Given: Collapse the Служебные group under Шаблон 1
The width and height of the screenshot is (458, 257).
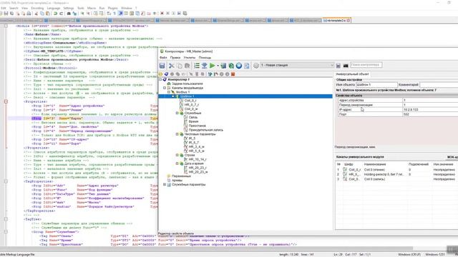Looking at the screenshot, I should click(x=177, y=113).
